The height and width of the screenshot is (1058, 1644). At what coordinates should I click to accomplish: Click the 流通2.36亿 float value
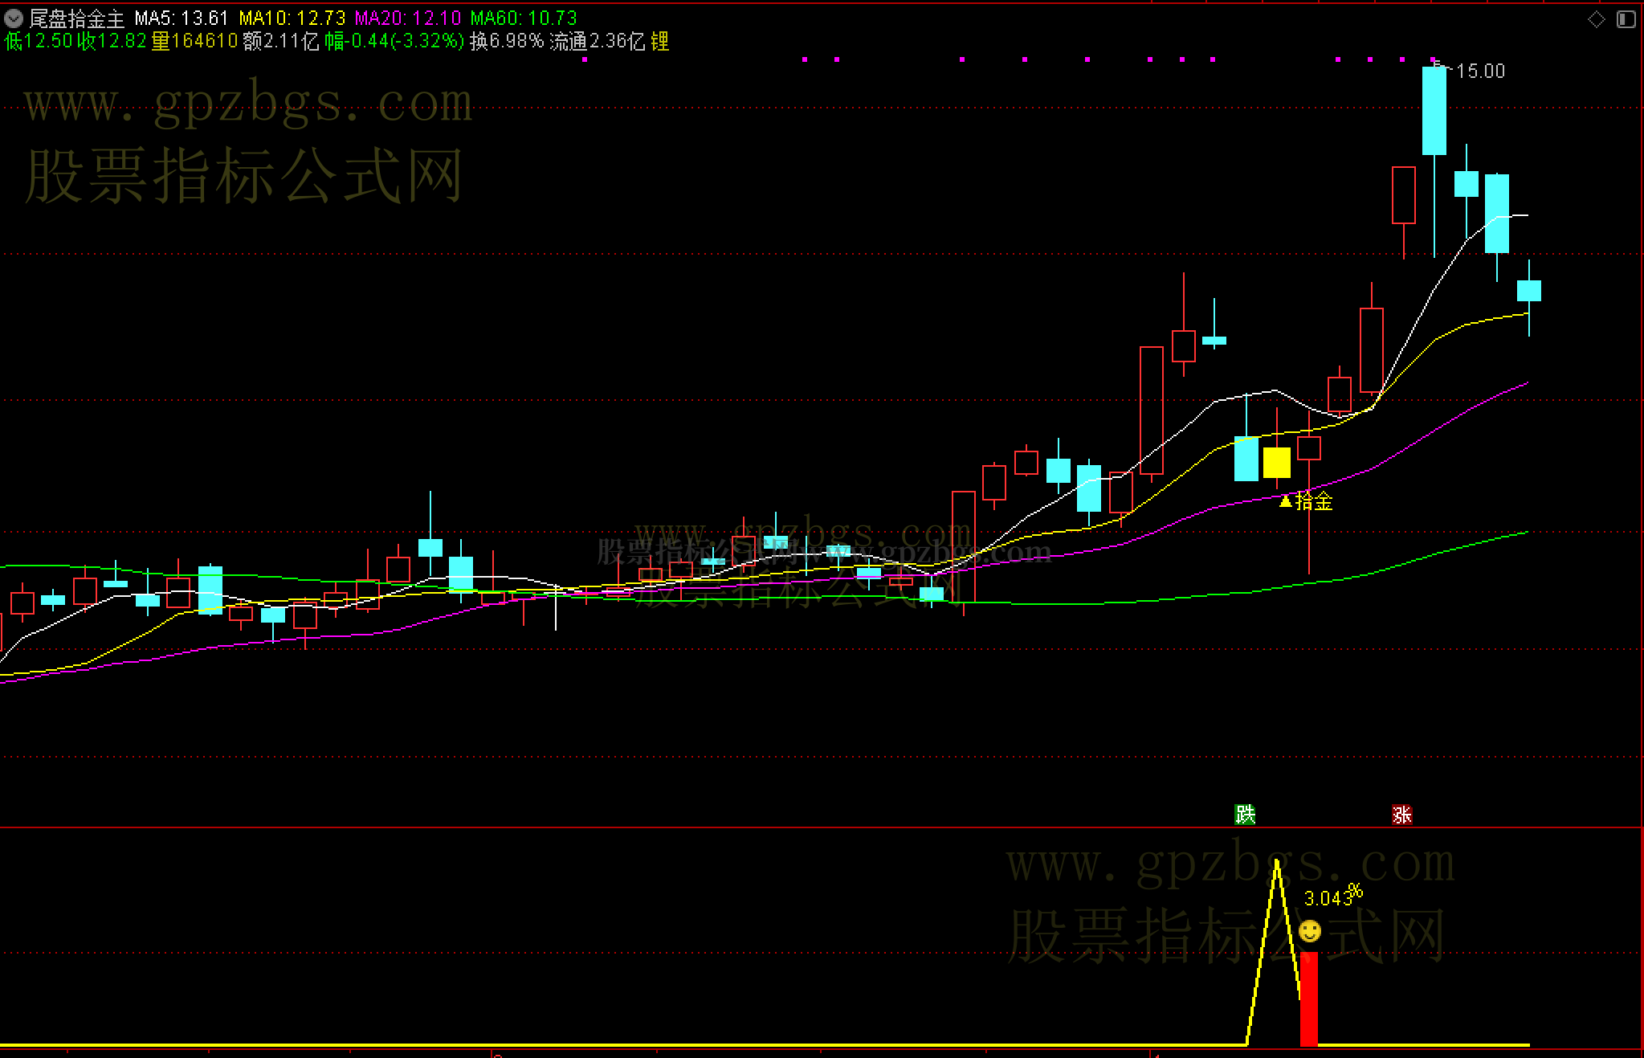(x=598, y=41)
